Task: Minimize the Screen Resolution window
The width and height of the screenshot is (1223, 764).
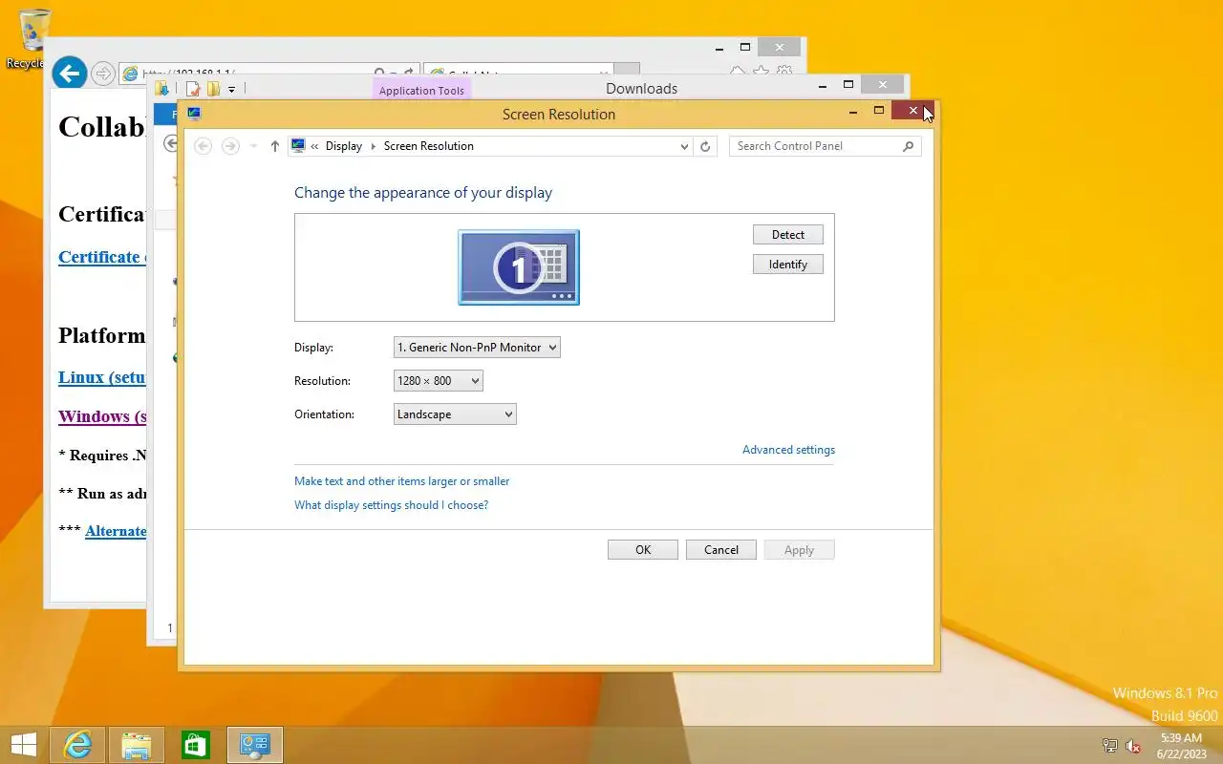Action: point(853,112)
